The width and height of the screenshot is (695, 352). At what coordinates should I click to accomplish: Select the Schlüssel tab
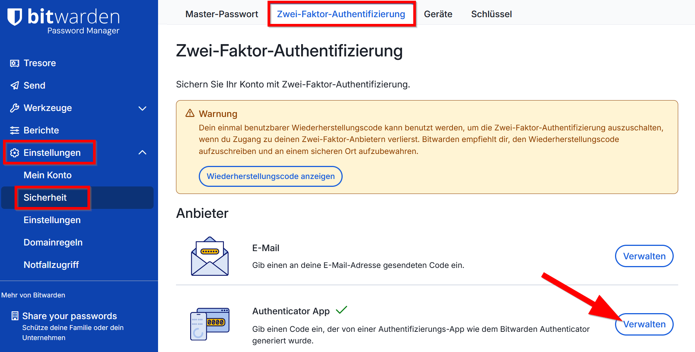[x=491, y=14]
